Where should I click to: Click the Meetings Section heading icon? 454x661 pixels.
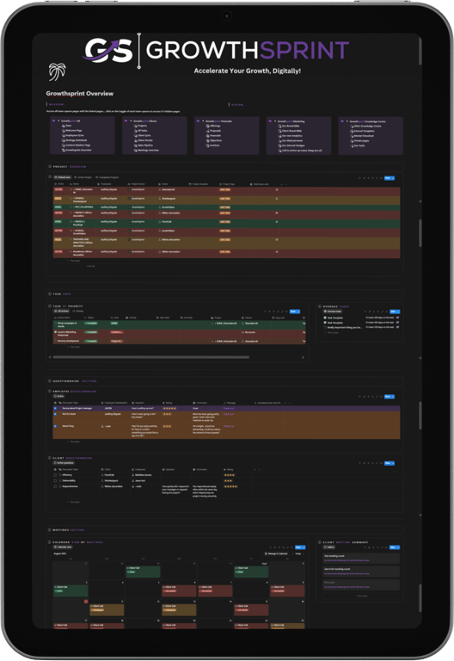pos(50,530)
